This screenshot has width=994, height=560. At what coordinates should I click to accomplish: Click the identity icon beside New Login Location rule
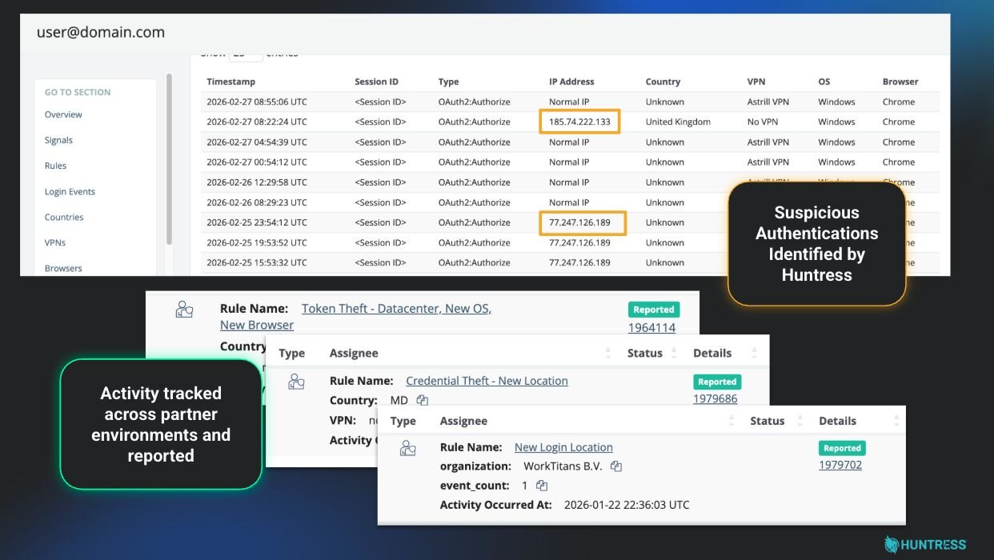point(407,448)
